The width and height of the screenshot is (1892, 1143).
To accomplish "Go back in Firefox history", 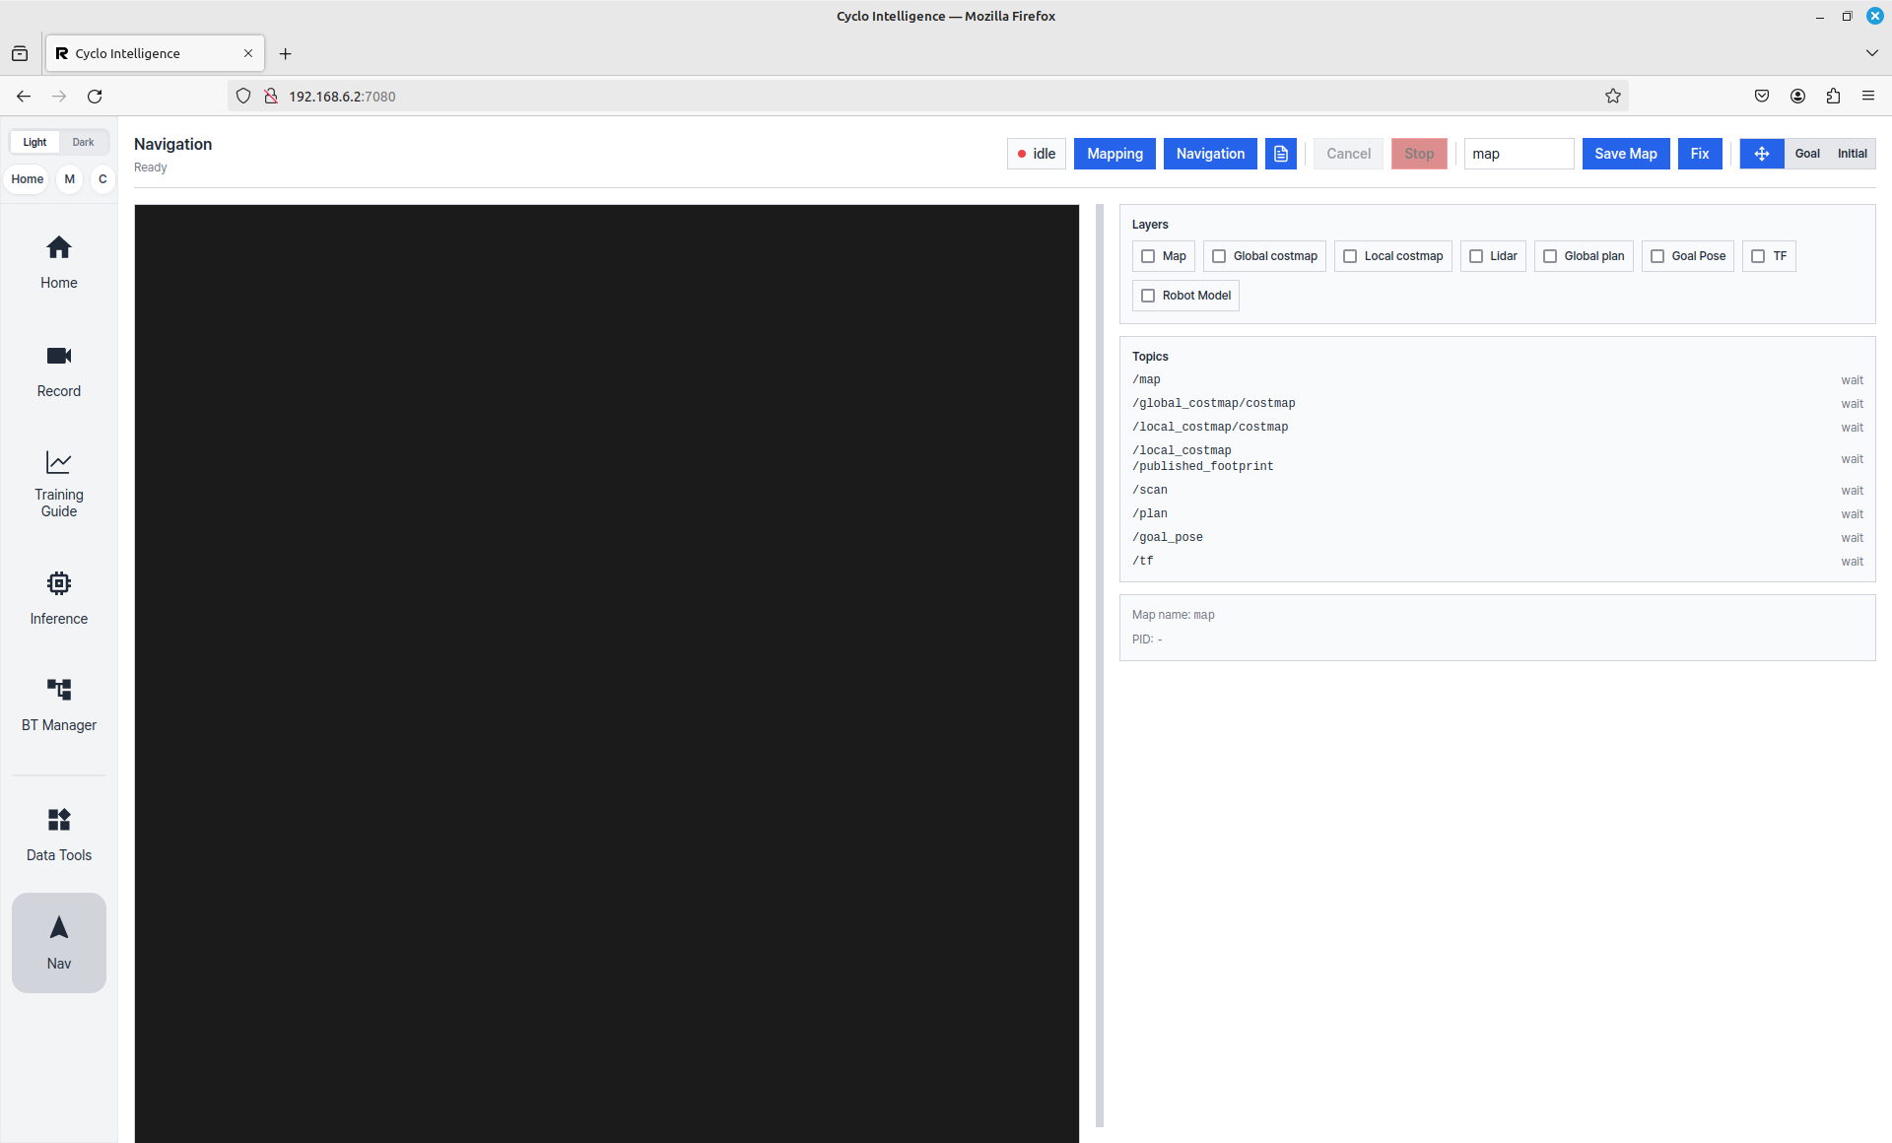I will point(24,97).
